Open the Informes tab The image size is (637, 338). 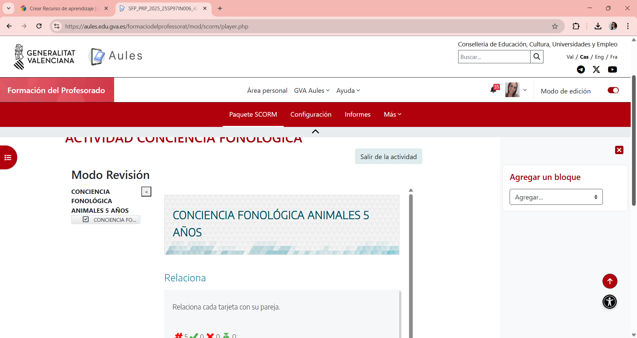point(357,114)
